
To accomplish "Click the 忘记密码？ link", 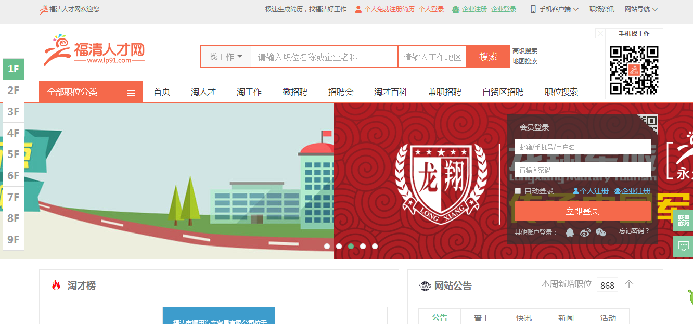I will [635, 230].
